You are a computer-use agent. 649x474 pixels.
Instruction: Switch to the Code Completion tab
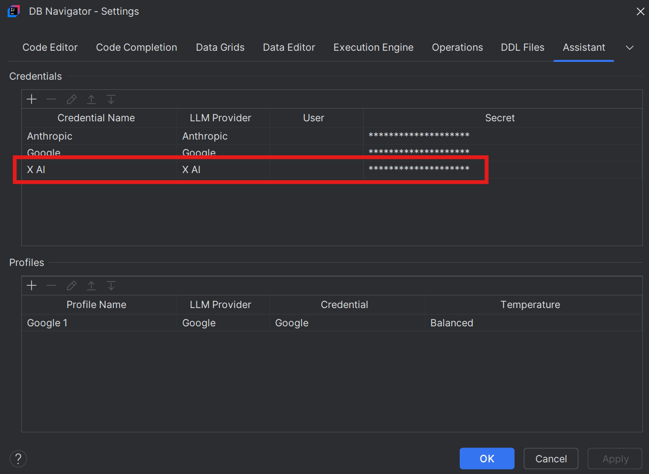(x=136, y=48)
